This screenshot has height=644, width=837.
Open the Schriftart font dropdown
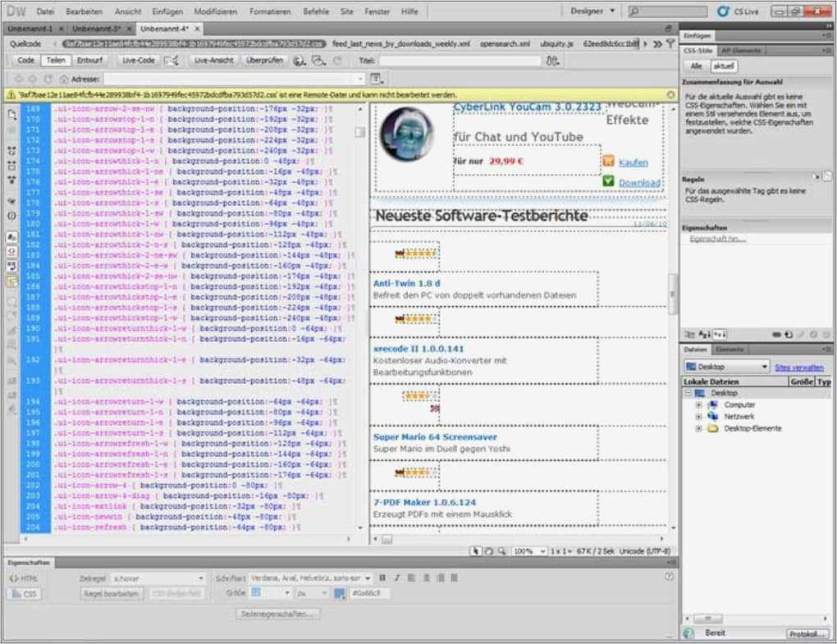click(x=310, y=578)
